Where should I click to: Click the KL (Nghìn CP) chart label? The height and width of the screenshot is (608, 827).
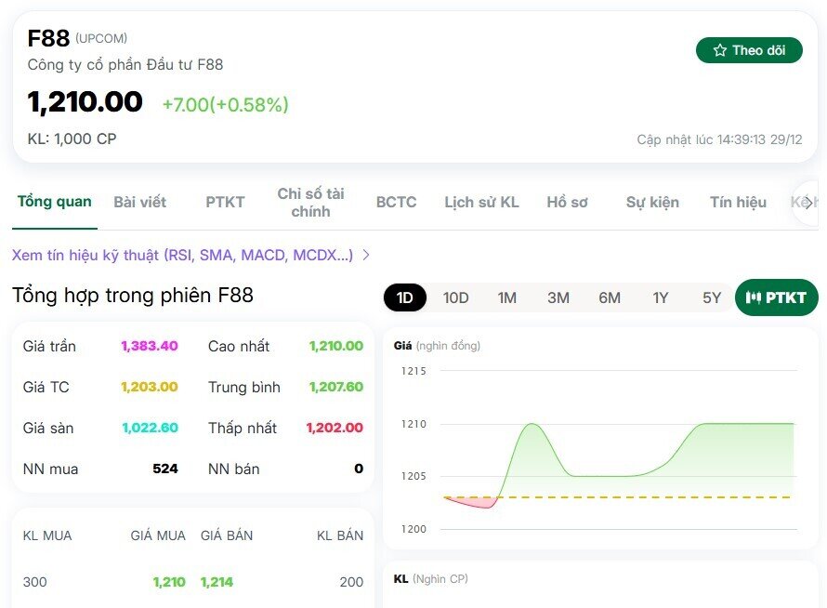tap(430, 579)
